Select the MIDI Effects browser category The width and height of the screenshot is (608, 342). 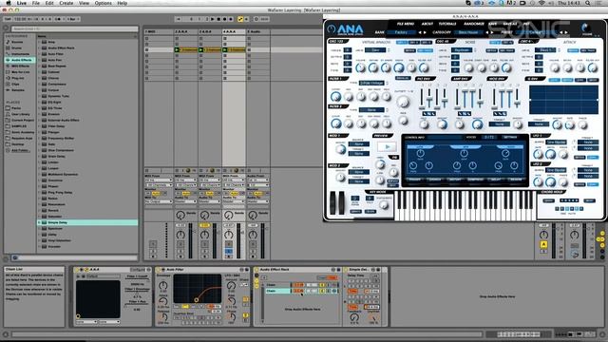20,66
